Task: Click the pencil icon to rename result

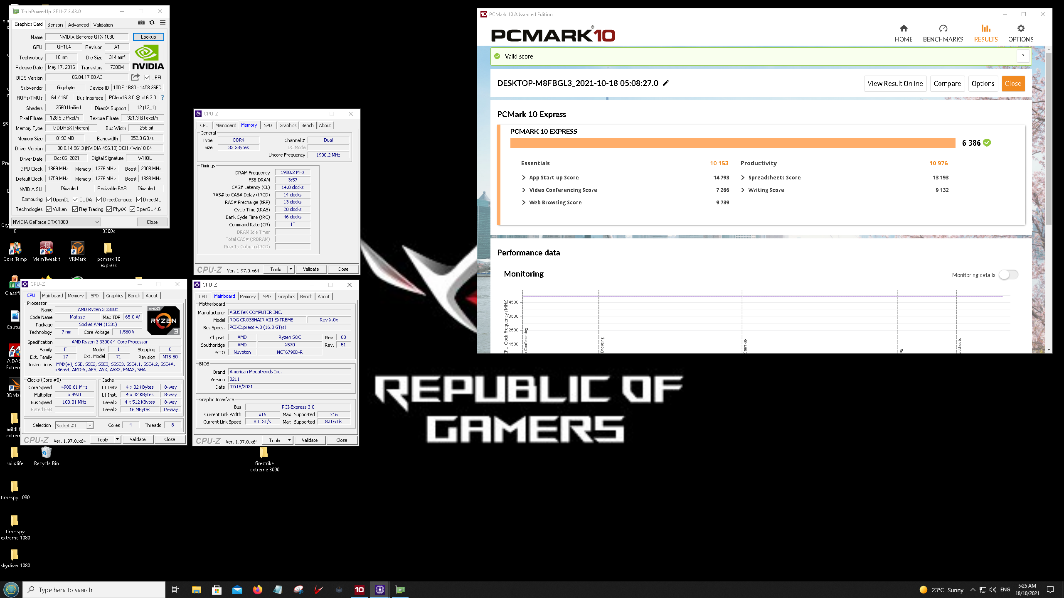Action: [x=666, y=83]
